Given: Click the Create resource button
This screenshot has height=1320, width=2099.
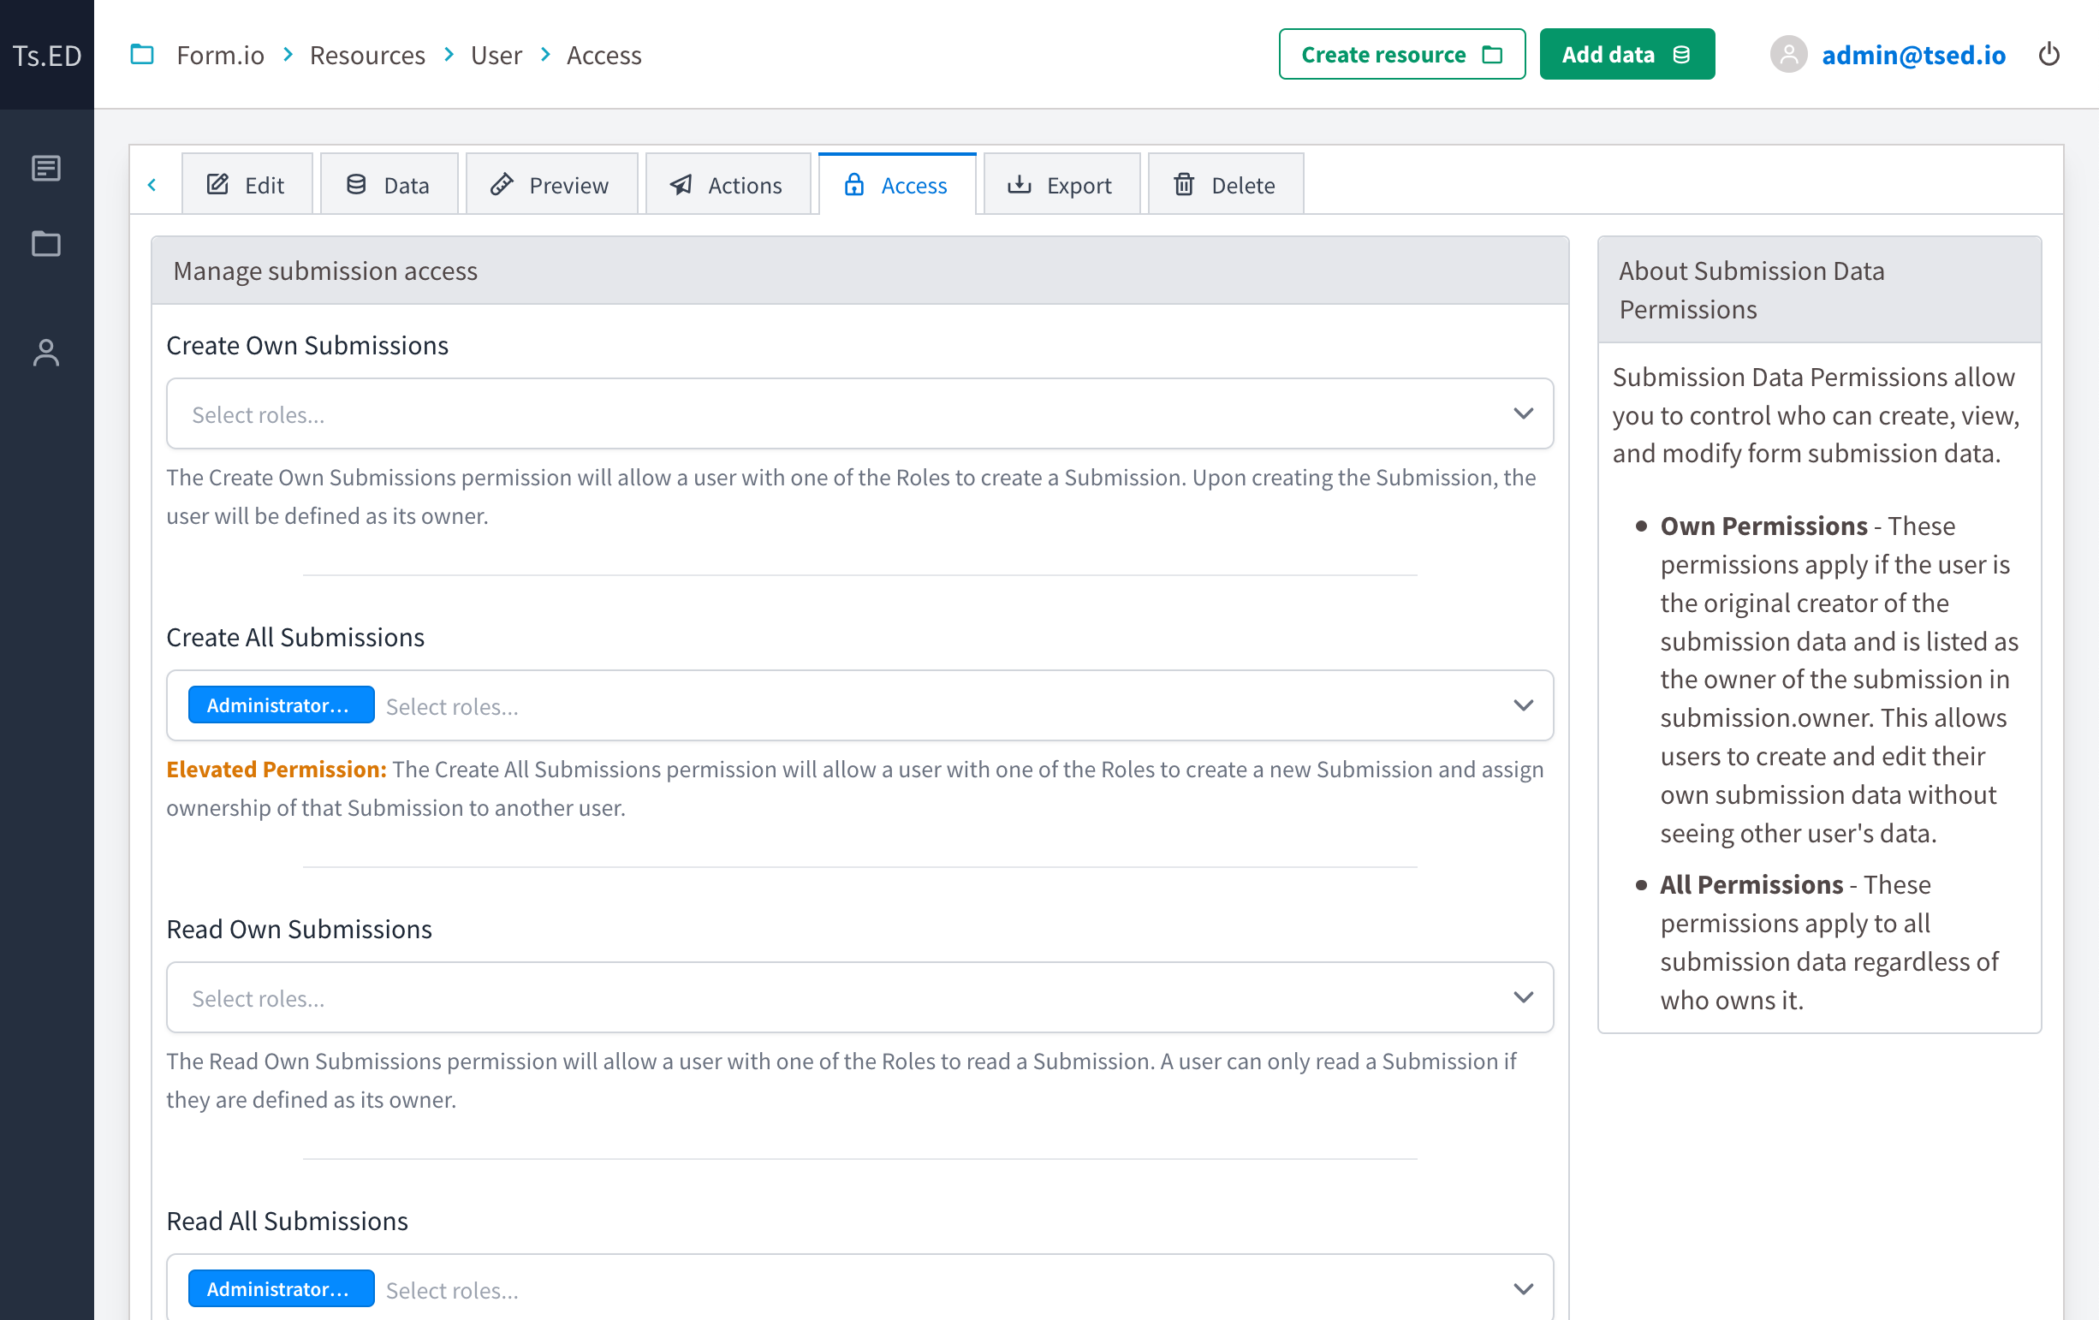Looking at the screenshot, I should pyautogui.click(x=1400, y=54).
